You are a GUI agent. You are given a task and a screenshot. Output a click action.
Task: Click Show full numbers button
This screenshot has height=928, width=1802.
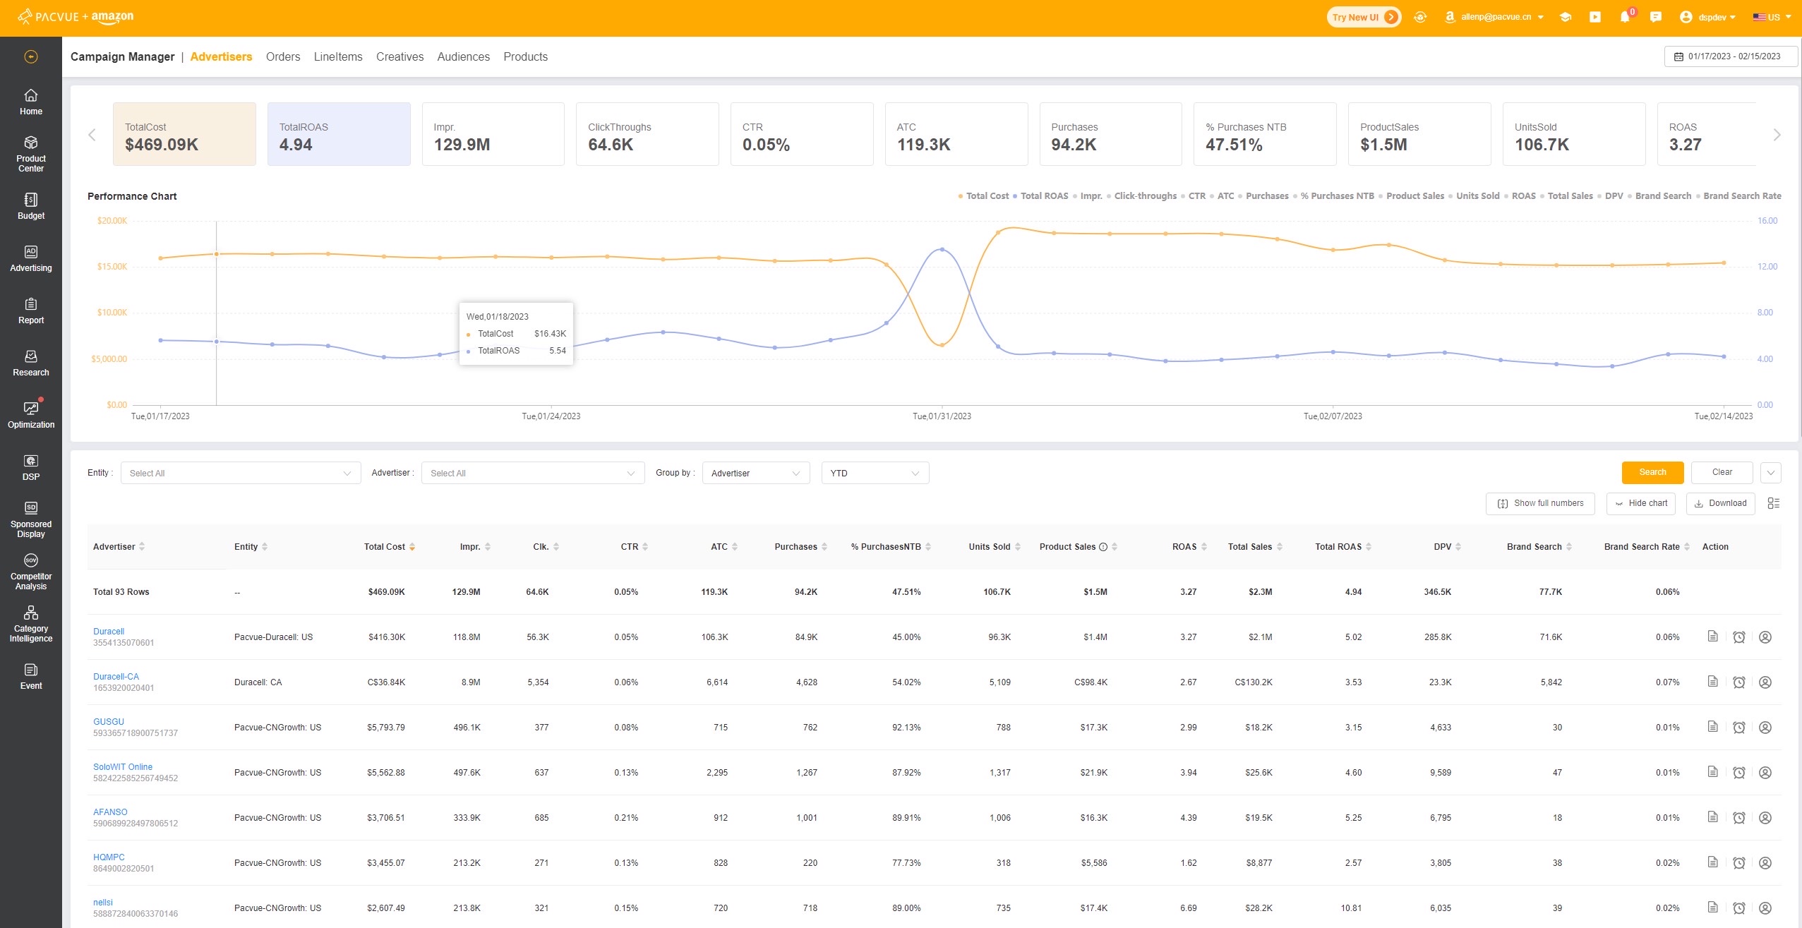[1540, 503]
